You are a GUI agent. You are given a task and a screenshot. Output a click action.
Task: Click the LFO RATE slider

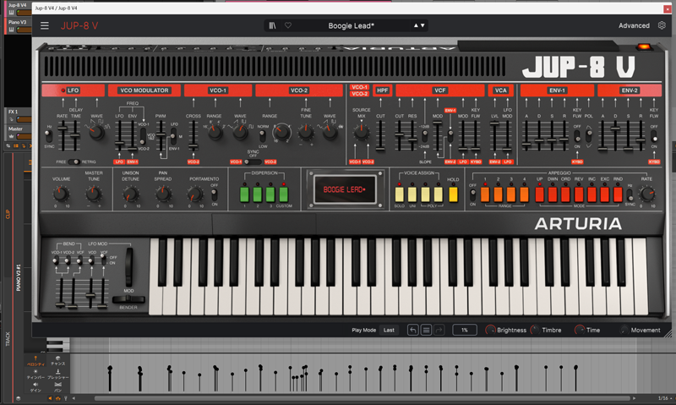63,135
